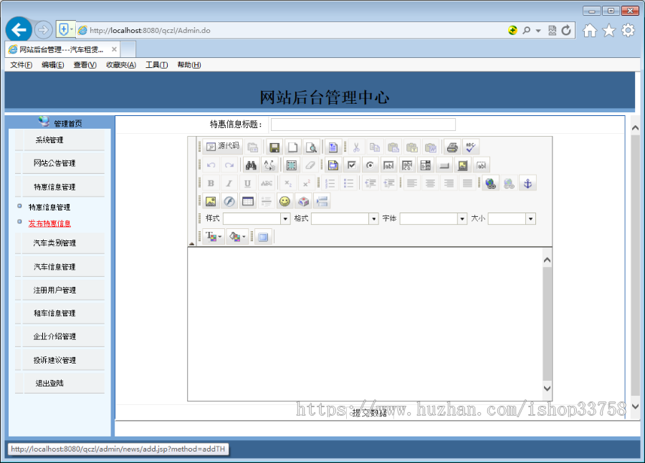This screenshot has height=463, width=645.
Task: Open the 样式 style dropdown
Action: pos(256,219)
